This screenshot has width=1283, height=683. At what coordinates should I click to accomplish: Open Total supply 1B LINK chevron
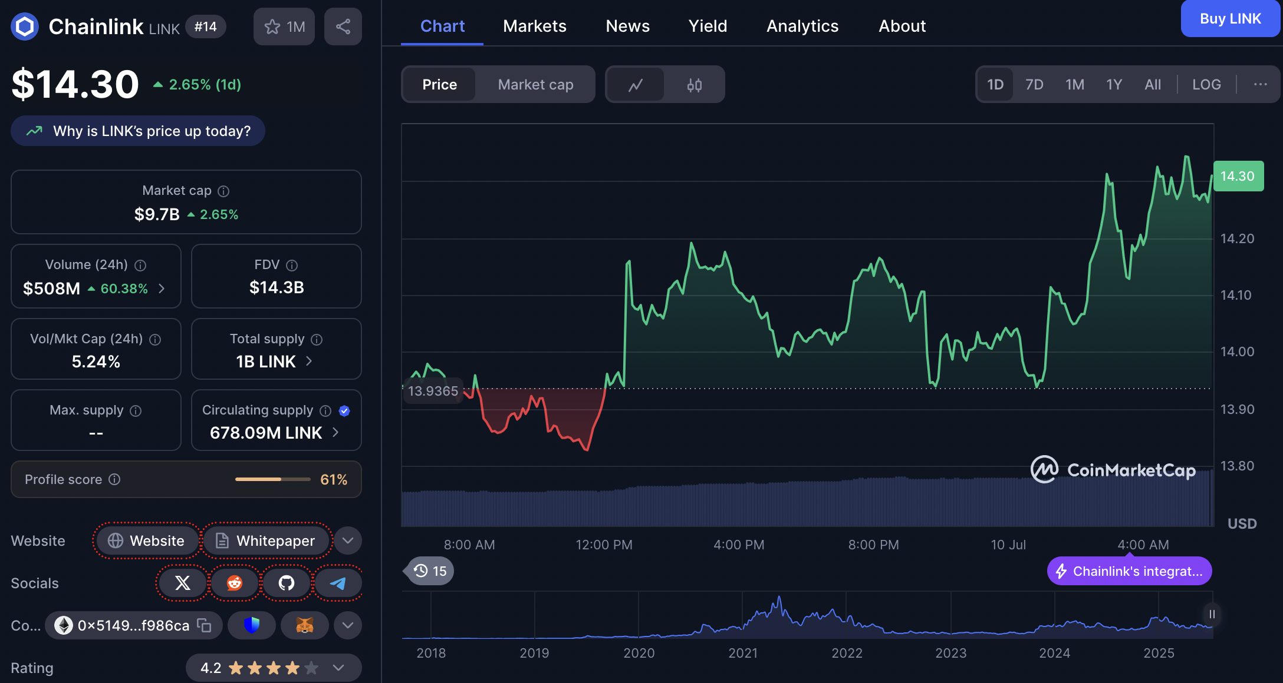[309, 361]
